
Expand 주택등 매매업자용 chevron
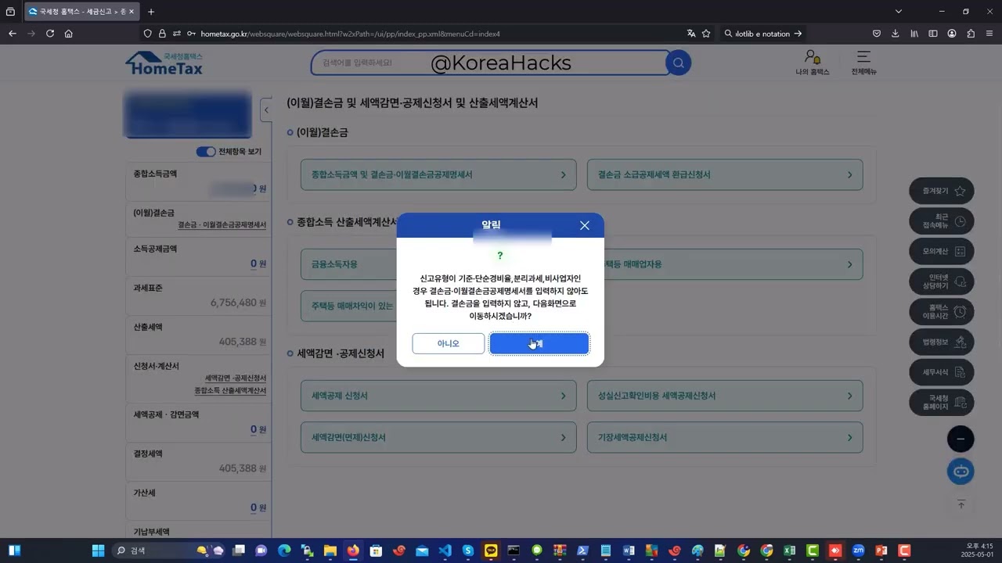[x=849, y=264]
